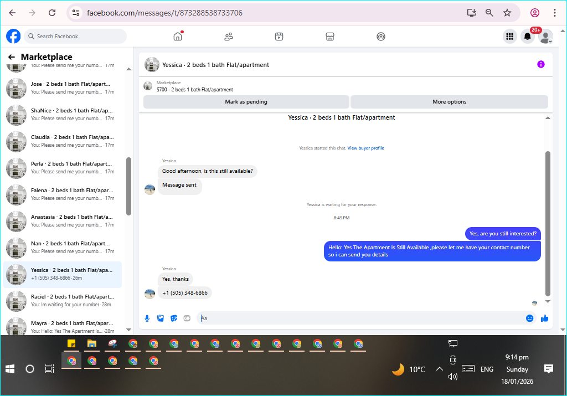Screen dimensions: 567x396
Task: Click the site information icon in address bar
Action: [75, 13]
